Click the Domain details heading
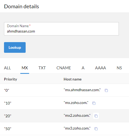The height and width of the screenshot is (137, 129). pos(21,6)
